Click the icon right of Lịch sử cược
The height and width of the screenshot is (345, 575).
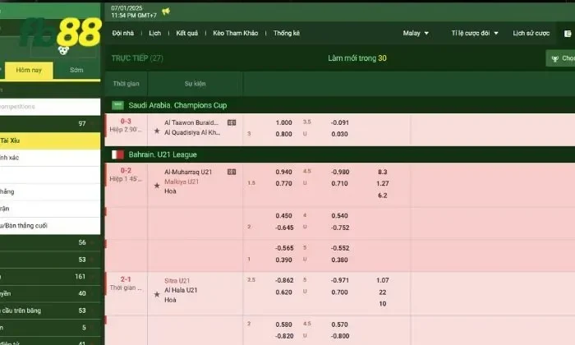(x=568, y=34)
